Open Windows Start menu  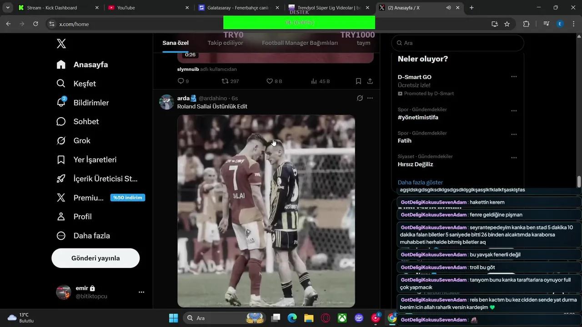[173, 318]
